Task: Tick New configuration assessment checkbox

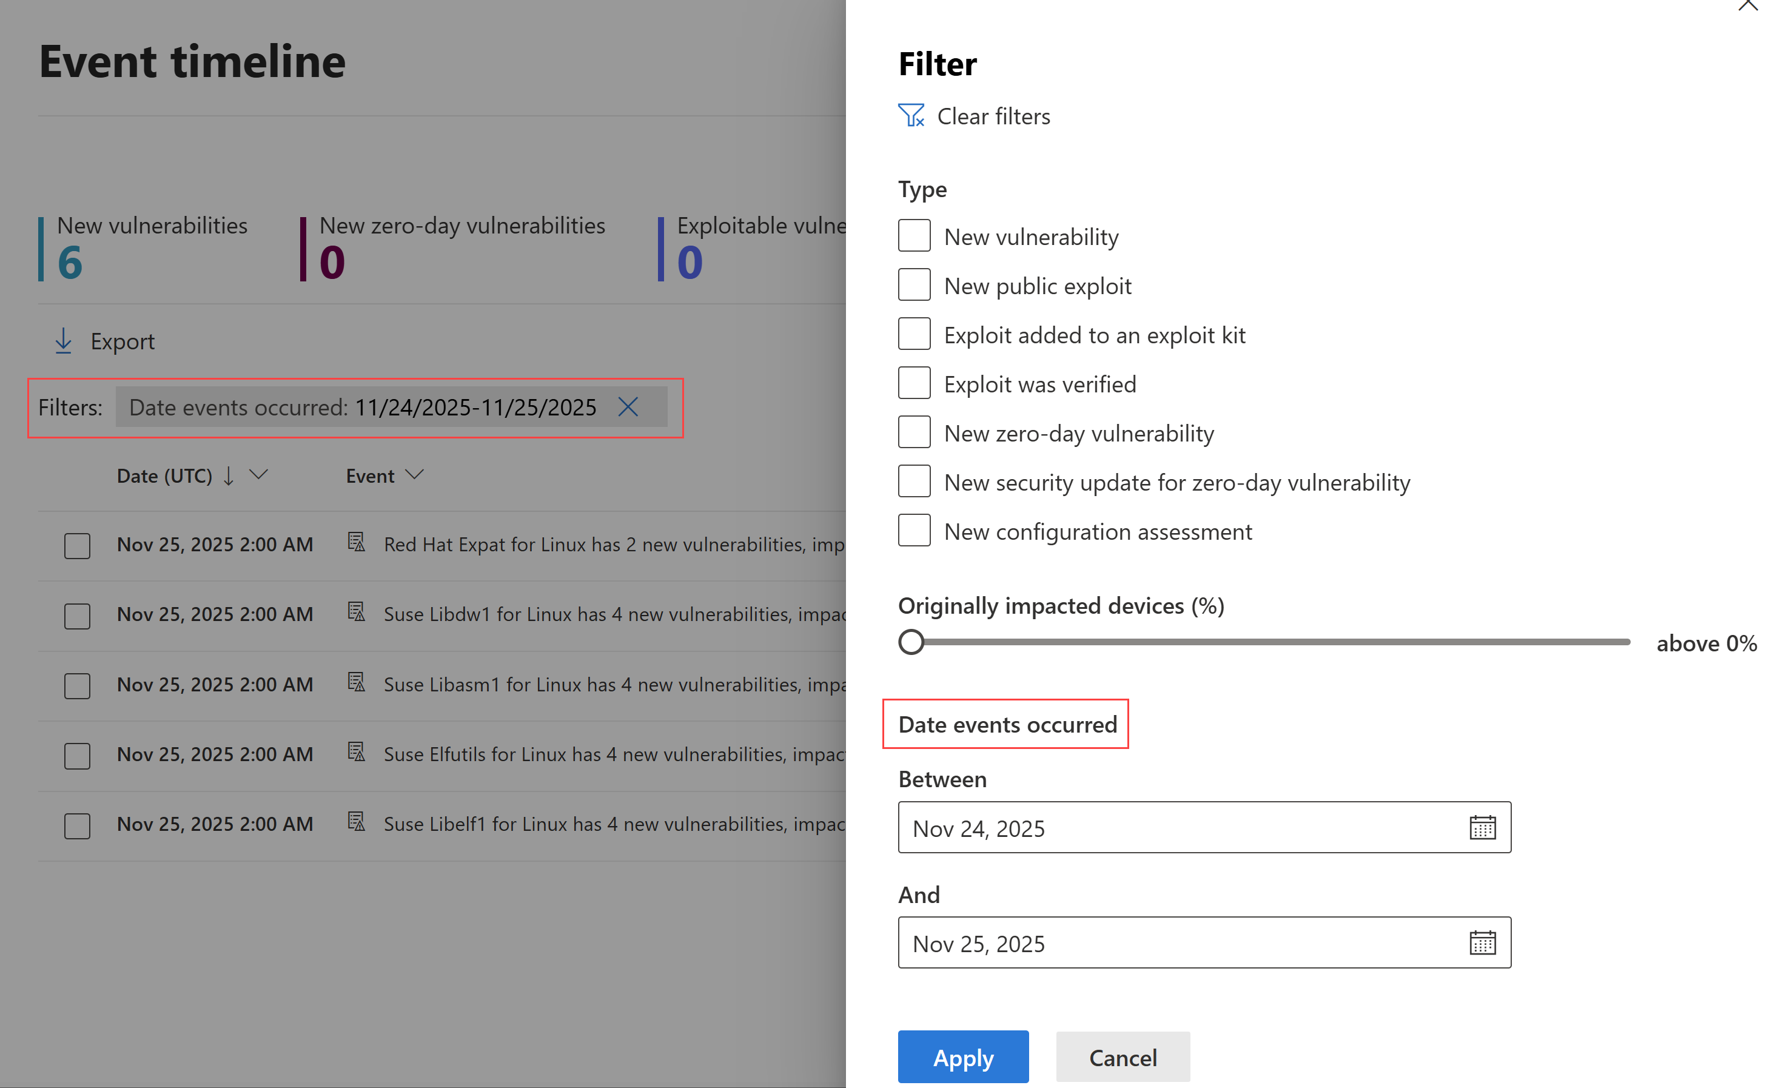Action: 914,531
